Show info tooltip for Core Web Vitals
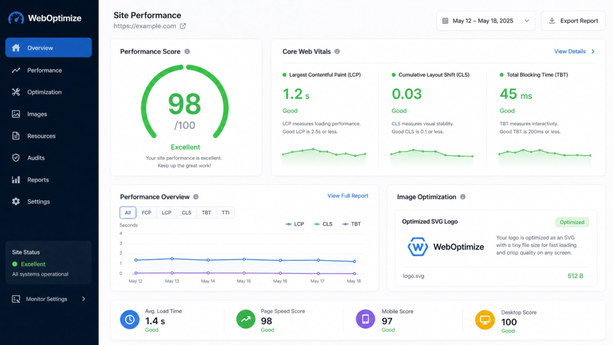613x345 pixels. (337, 52)
